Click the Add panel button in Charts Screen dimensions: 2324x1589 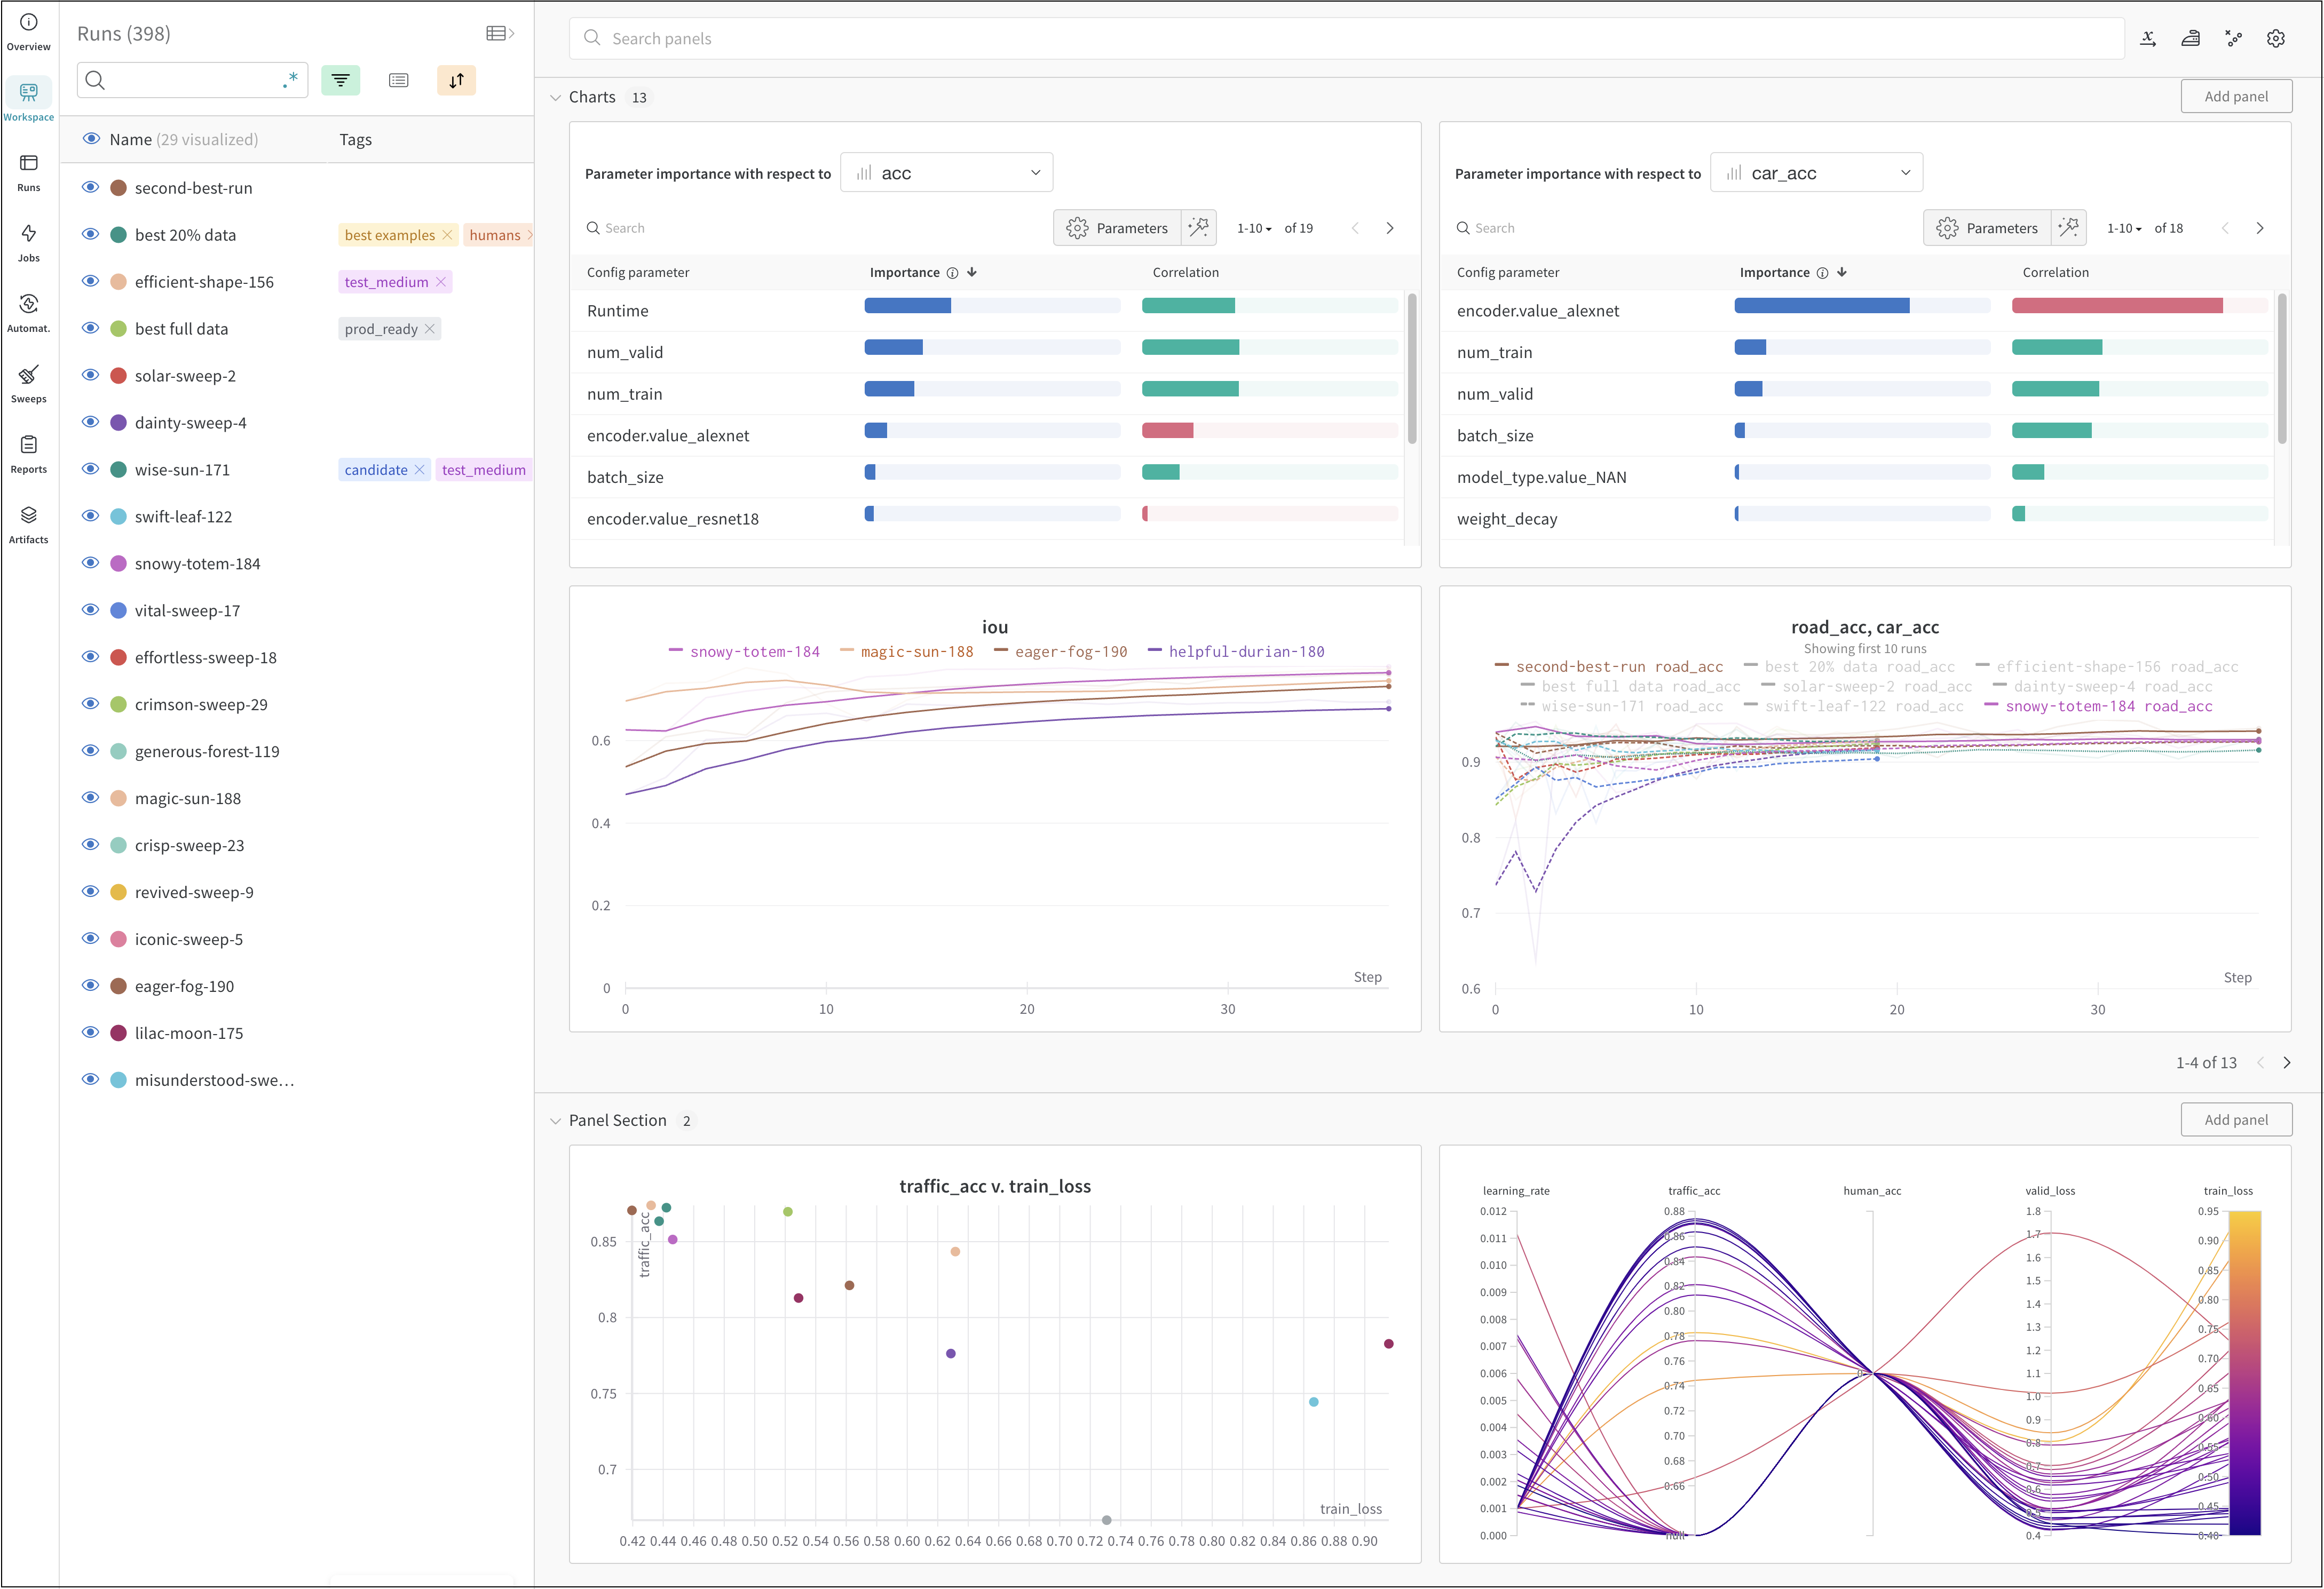2236,95
